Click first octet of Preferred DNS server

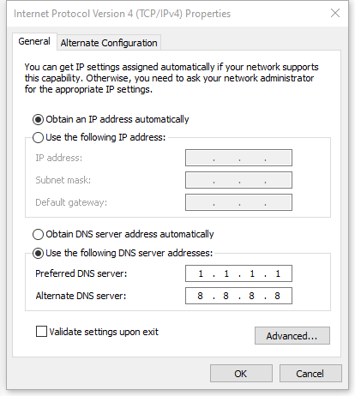tap(201, 273)
